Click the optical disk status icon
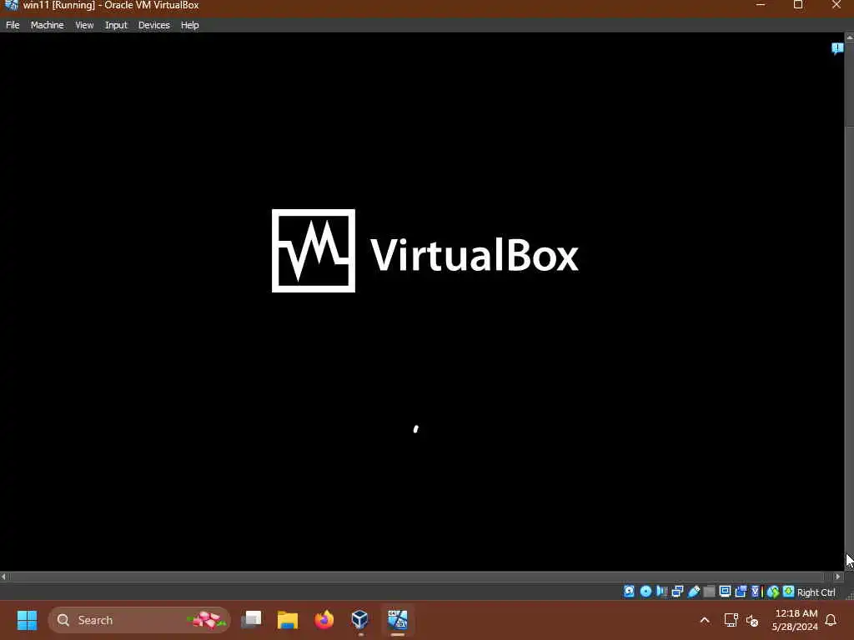 point(646,592)
